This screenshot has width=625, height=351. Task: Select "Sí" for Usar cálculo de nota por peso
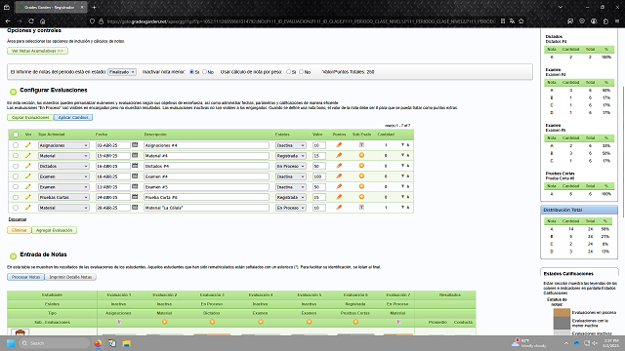tap(289, 71)
